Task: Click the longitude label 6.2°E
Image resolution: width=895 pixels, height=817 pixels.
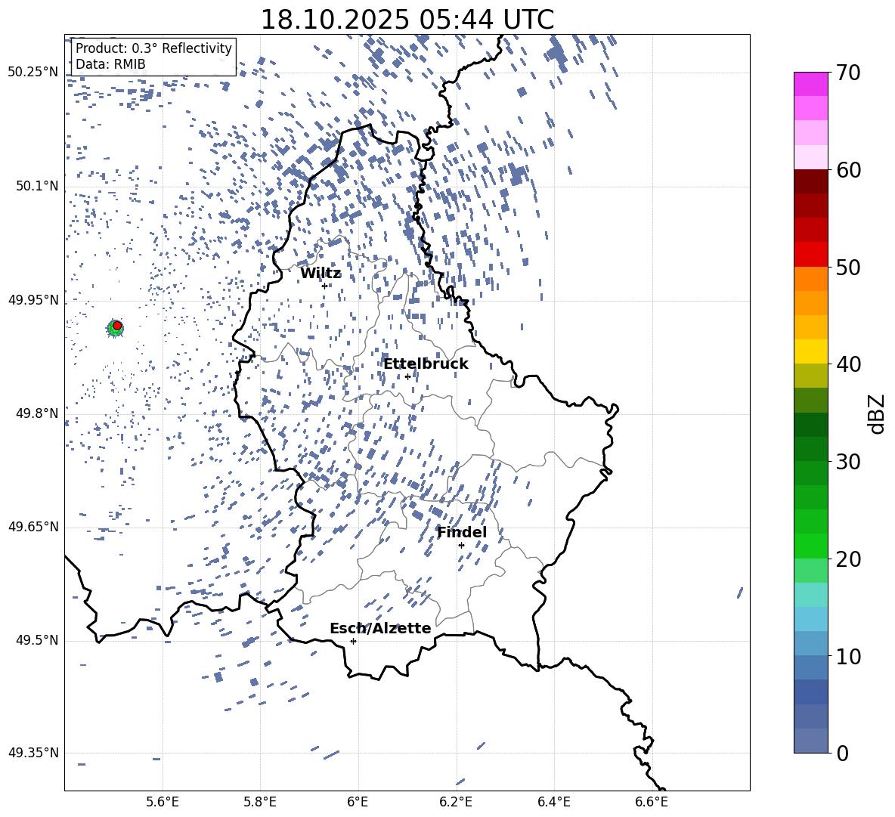Action: [456, 802]
